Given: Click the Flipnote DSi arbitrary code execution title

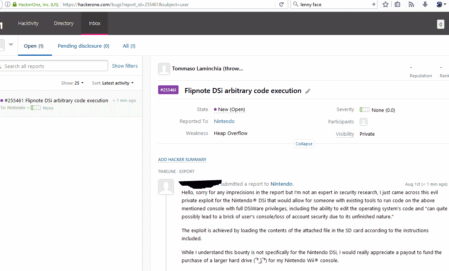Looking at the screenshot, I should pos(243,91).
